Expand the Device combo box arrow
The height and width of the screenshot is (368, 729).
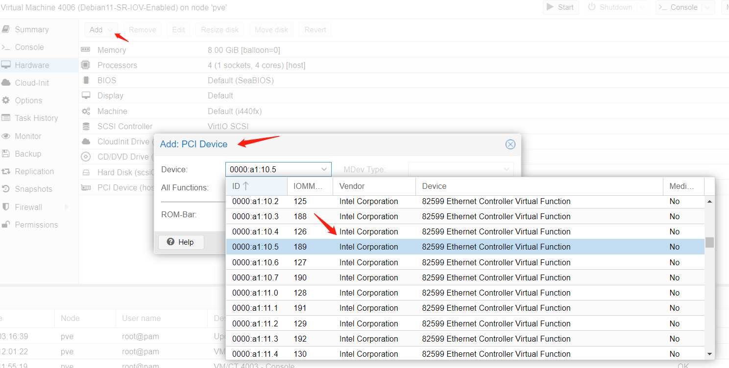click(324, 169)
